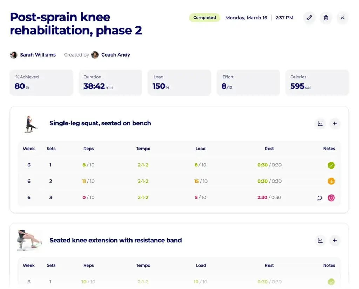
Task: Click load value 15 / 10 in squat set 2
Action: click(201, 181)
